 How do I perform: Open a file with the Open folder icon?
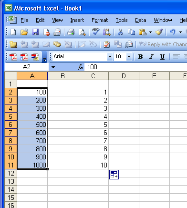click(x=24, y=32)
